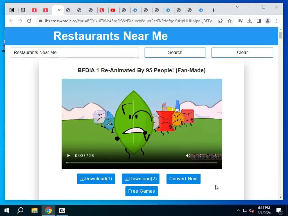
Task: Open the video more-options menu
Action: (215, 156)
